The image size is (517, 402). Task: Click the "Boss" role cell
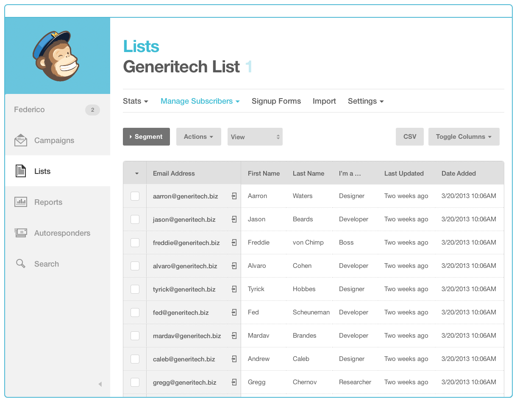click(346, 242)
